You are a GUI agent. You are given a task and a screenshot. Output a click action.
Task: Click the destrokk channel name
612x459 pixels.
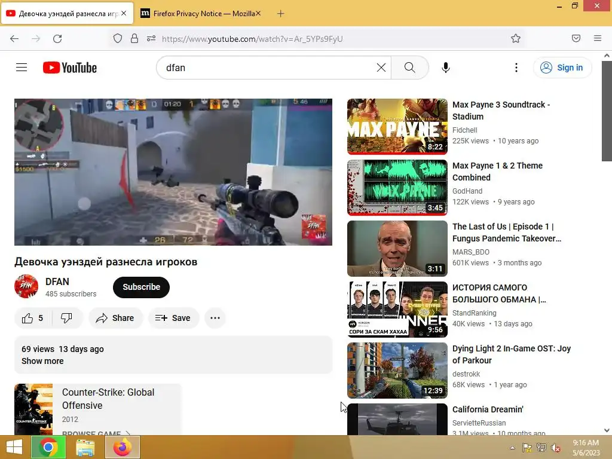click(466, 374)
